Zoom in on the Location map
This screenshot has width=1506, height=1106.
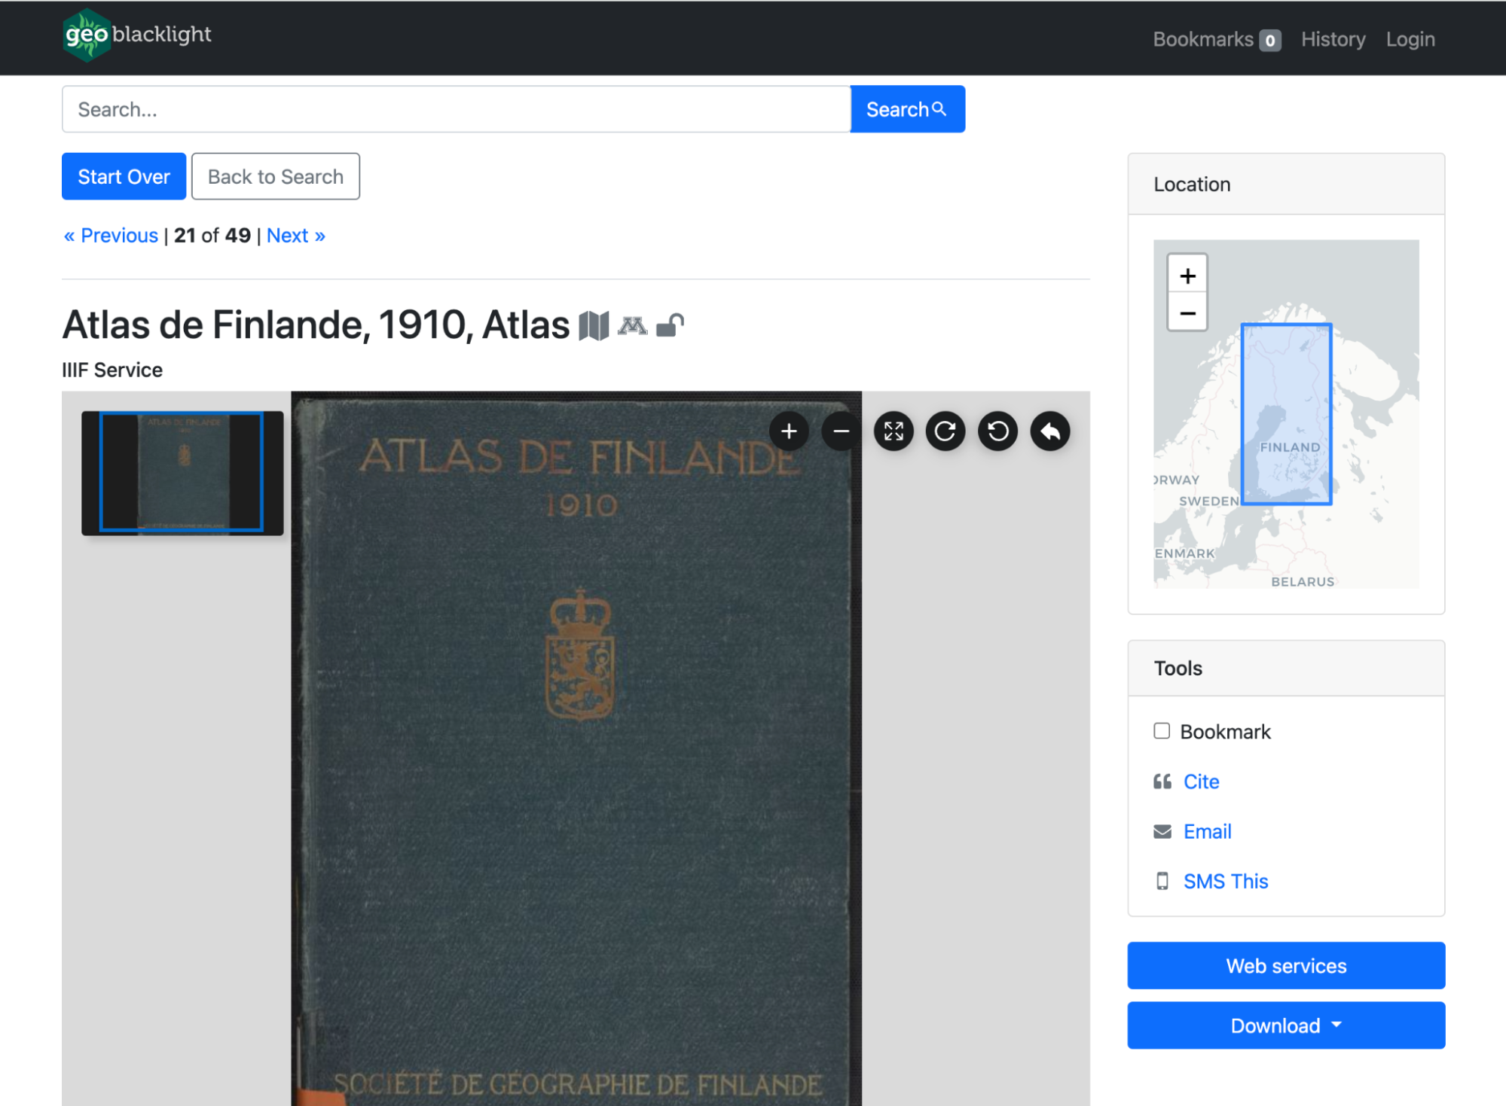(x=1187, y=276)
